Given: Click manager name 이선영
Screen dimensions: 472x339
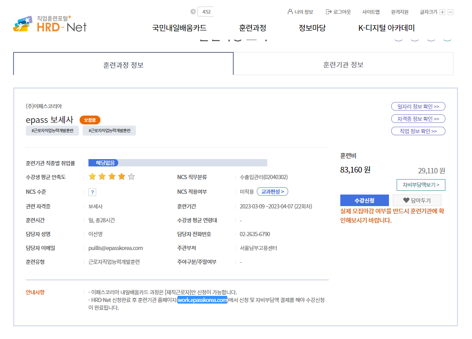Looking at the screenshot, I should (95, 234).
